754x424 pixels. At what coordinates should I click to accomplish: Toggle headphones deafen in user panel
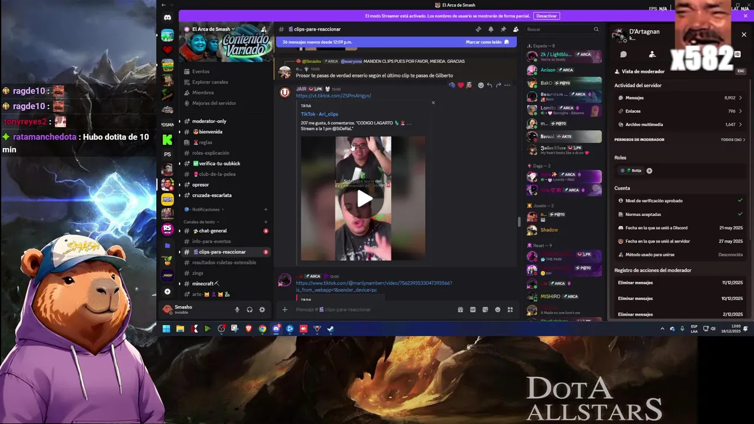pos(250,310)
